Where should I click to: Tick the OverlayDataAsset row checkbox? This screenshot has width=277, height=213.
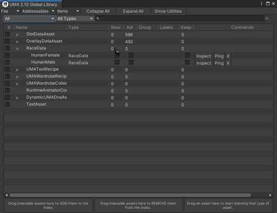[8, 41]
